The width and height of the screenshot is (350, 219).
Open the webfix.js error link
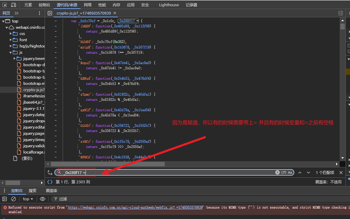point(135,207)
